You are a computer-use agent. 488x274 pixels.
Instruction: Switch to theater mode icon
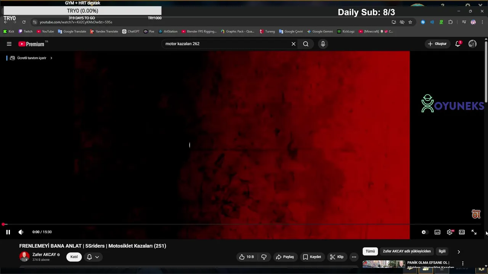pyautogui.click(x=462, y=232)
